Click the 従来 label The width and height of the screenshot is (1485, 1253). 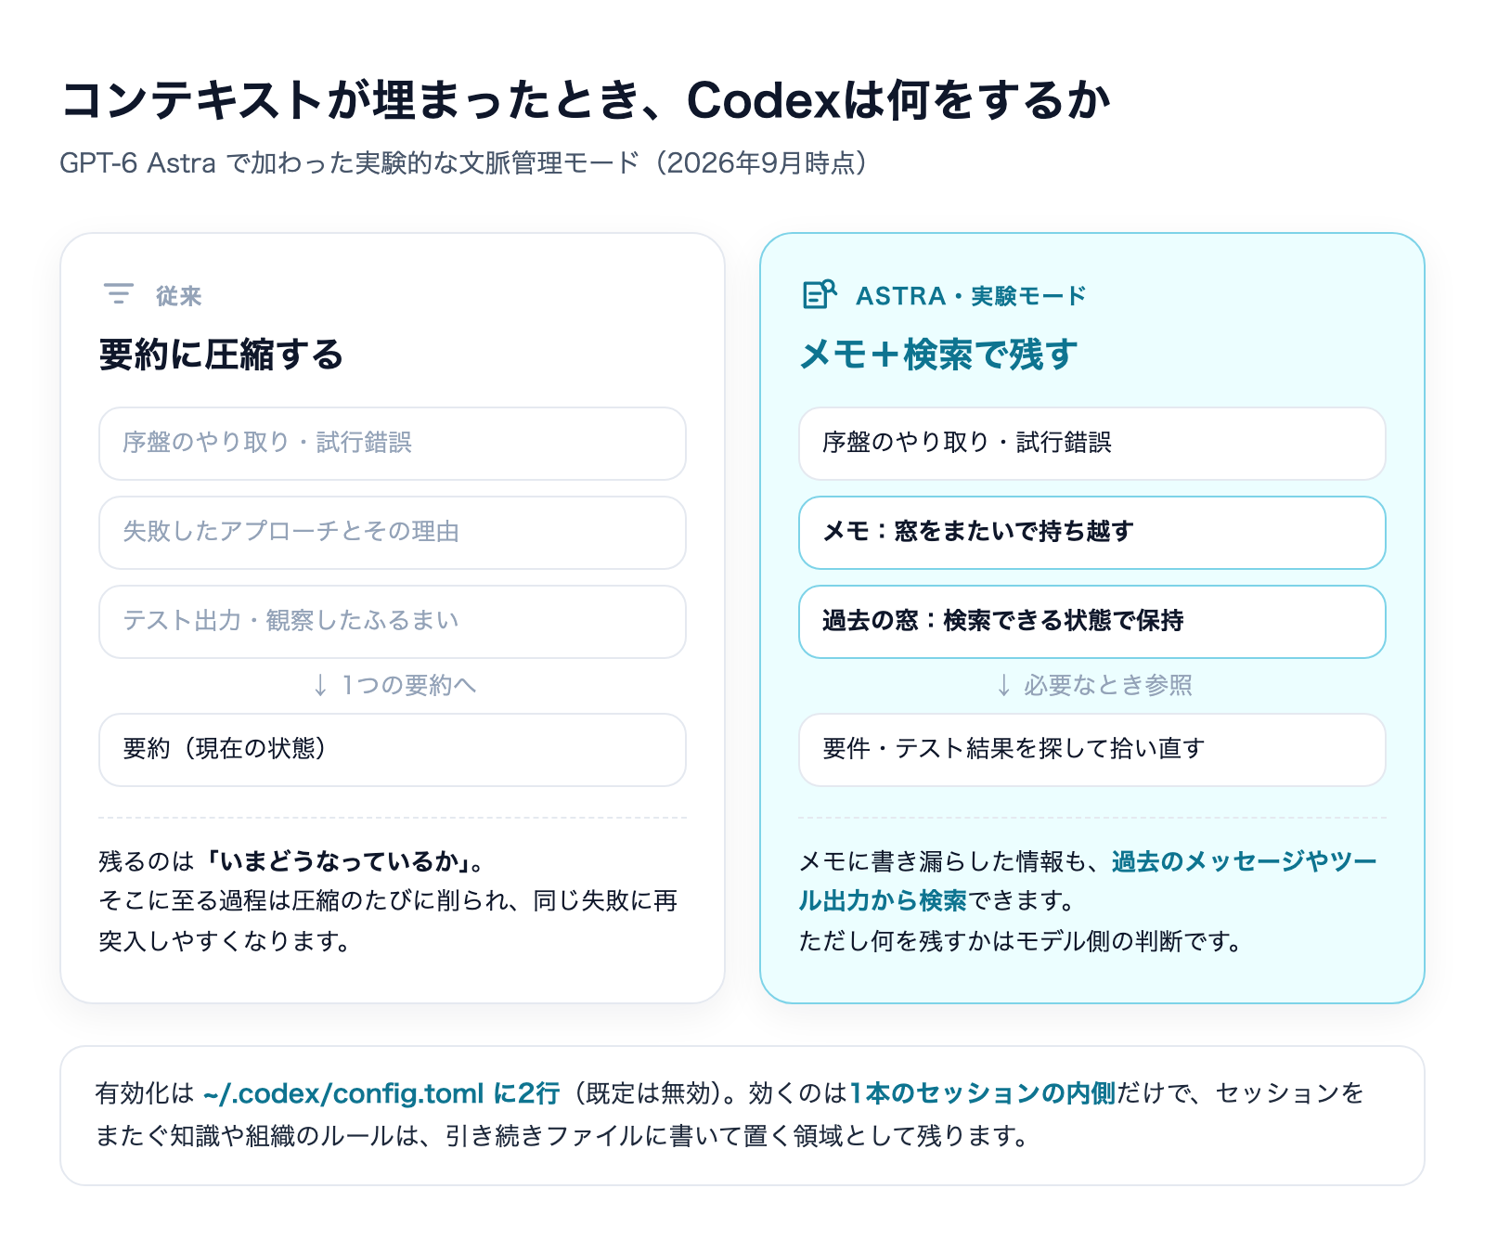pyautogui.click(x=179, y=296)
